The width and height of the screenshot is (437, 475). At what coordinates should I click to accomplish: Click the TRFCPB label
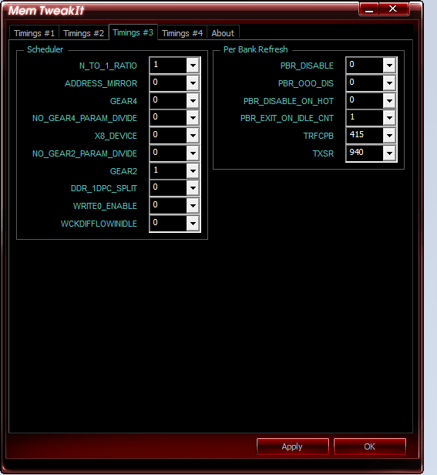(x=318, y=136)
